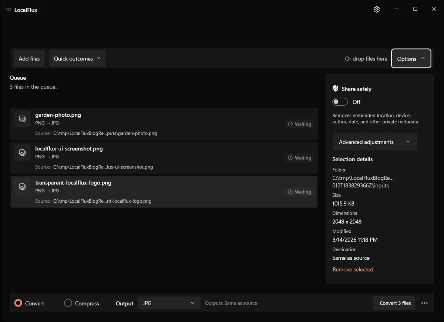The height and width of the screenshot is (322, 444).
Task: Click the LocalFlux infinity logo icon
Action: [8, 10]
